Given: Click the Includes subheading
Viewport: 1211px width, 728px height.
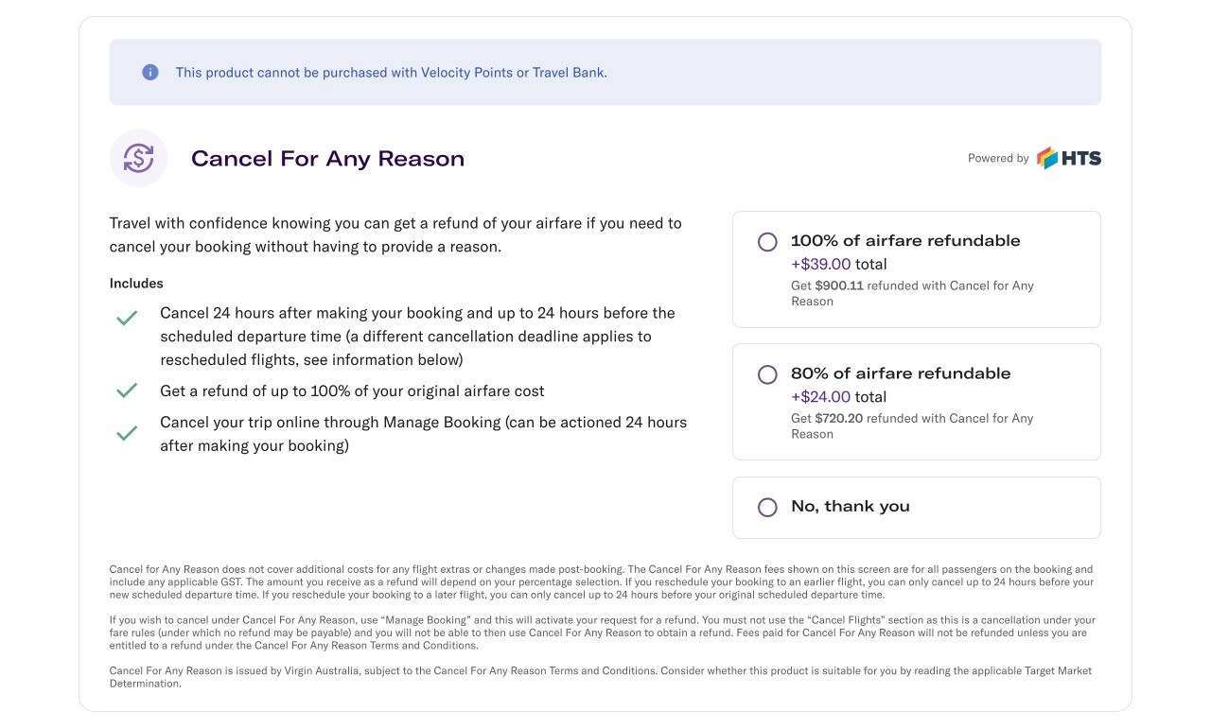Looking at the screenshot, I should 136,284.
